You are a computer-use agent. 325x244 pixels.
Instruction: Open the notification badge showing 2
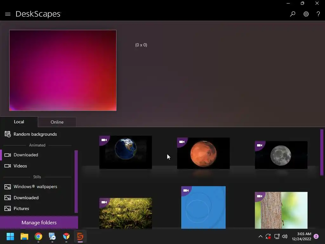point(316,236)
